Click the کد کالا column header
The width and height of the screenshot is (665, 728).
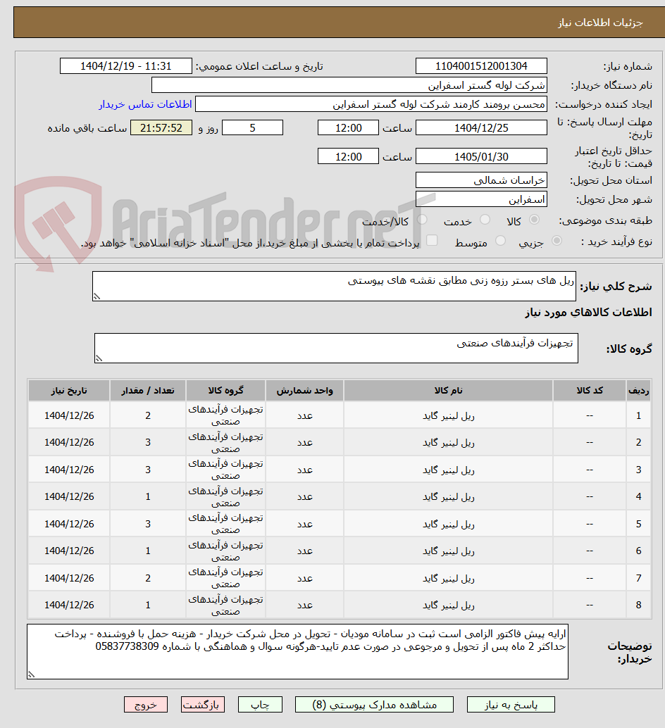click(590, 391)
